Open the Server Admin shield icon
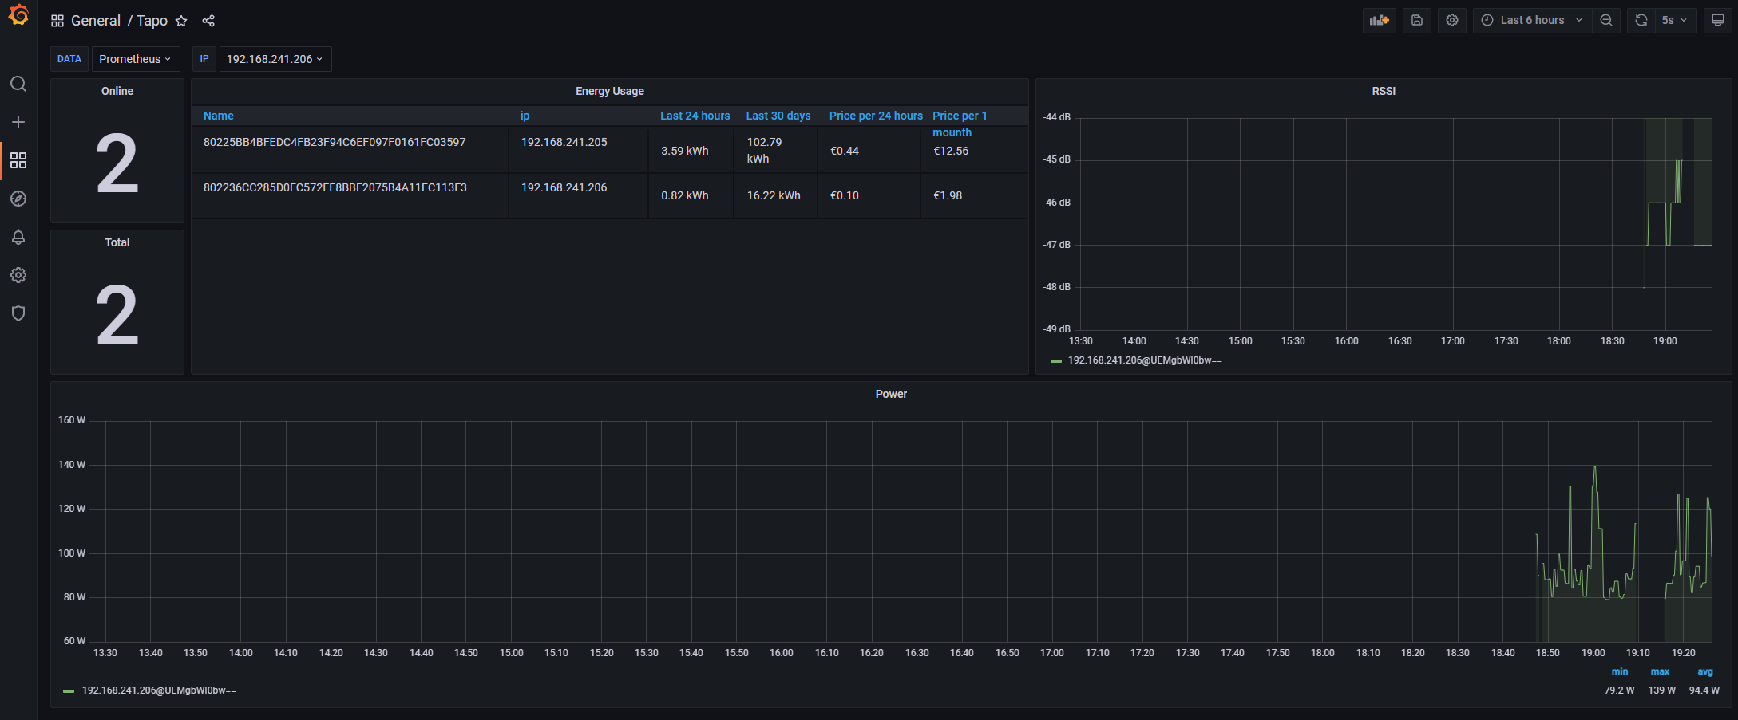1738x720 pixels. pos(18,313)
